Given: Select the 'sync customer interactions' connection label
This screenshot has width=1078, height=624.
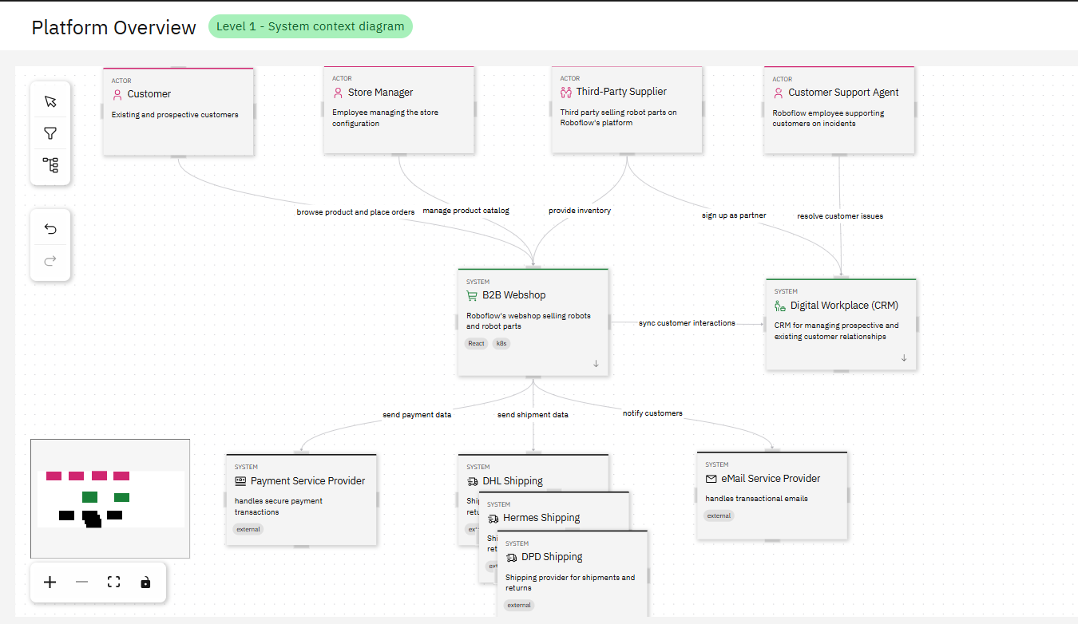Looking at the screenshot, I should [687, 323].
